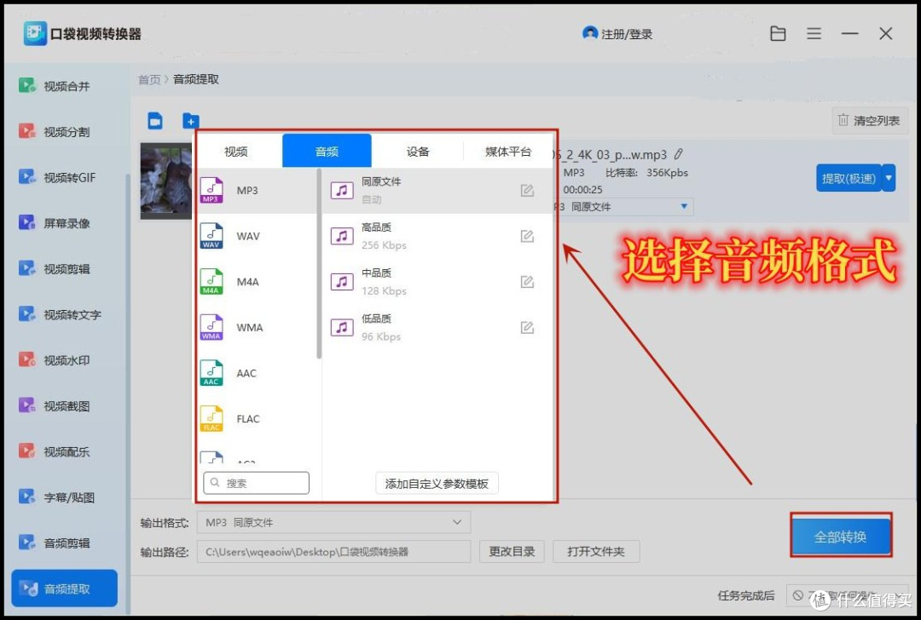
Task: Expand the arrow next to 提取(极速)
Action: click(889, 178)
